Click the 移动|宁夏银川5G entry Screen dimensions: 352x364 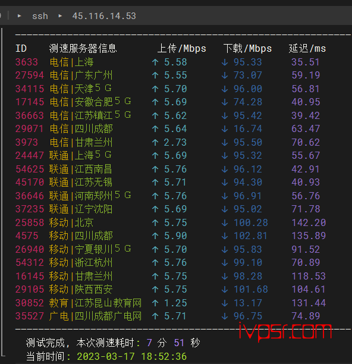[x=90, y=249]
